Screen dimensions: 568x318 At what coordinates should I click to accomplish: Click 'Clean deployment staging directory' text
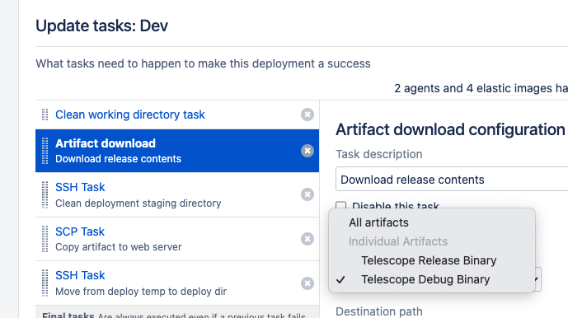(x=138, y=203)
